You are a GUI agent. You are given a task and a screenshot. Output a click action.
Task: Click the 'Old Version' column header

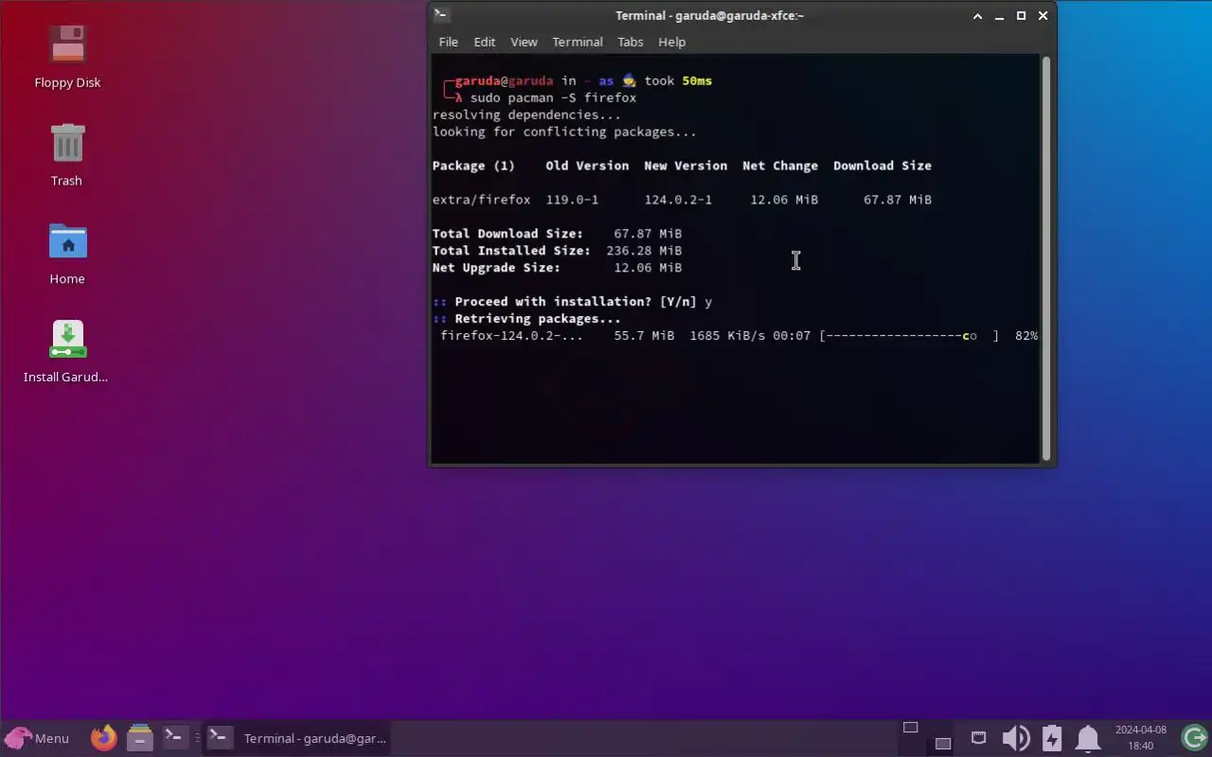pyautogui.click(x=587, y=166)
